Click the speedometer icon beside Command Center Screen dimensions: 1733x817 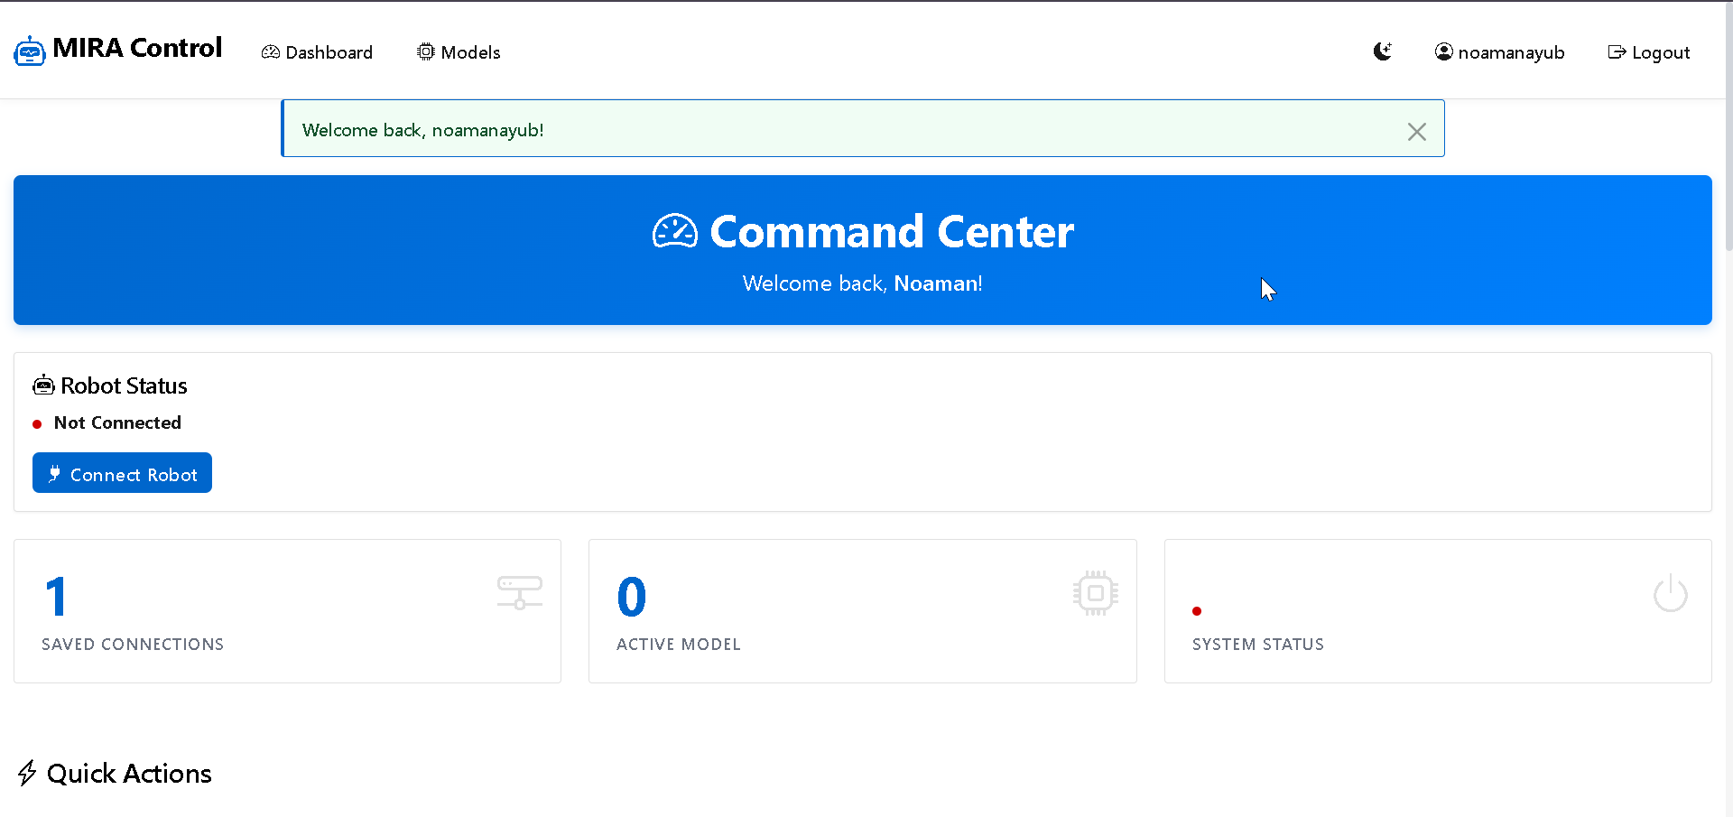(x=675, y=232)
